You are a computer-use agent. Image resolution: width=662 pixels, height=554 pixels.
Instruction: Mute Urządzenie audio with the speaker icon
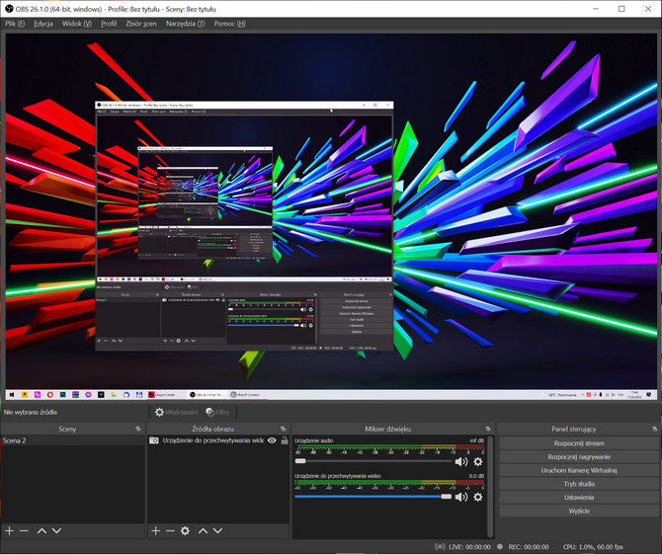point(461,461)
